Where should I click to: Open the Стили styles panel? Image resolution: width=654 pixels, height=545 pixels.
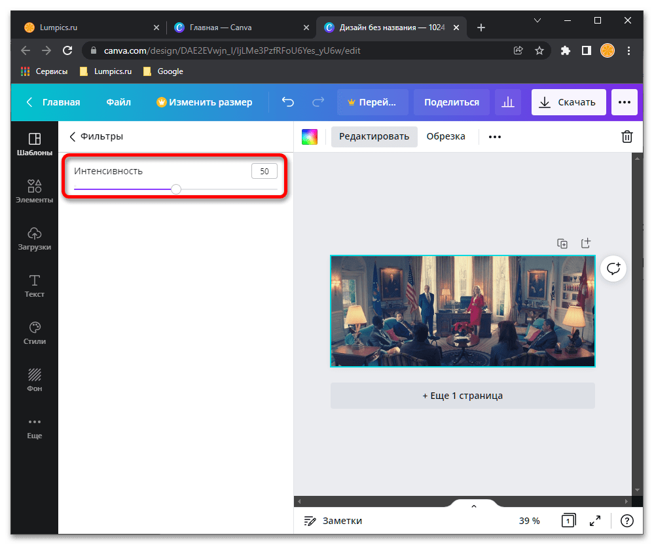[34, 333]
